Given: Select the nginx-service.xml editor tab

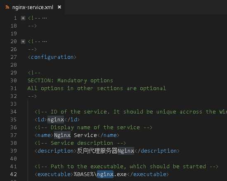Looking at the screenshot, I should (x=33, y=7).
